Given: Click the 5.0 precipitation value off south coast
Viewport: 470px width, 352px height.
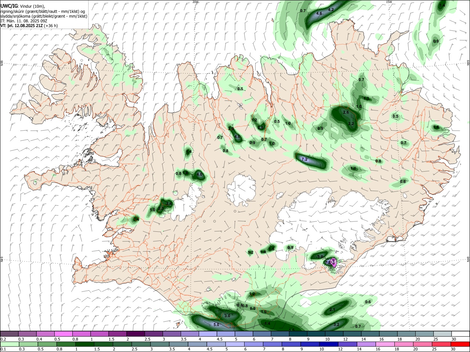Looking at the screenshot, I should point(216,324).
